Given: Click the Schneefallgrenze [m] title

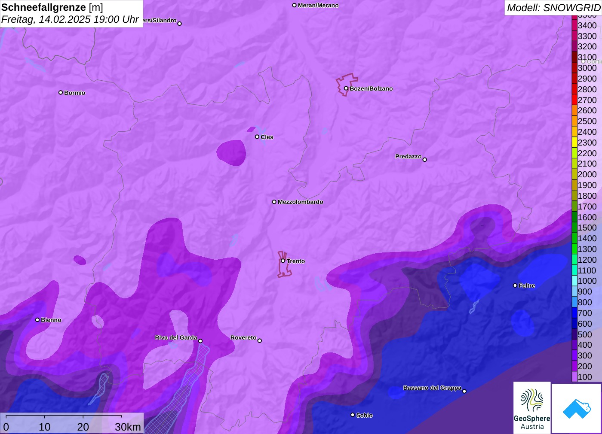Looking at the screenshot, I should tap(52, 7).
